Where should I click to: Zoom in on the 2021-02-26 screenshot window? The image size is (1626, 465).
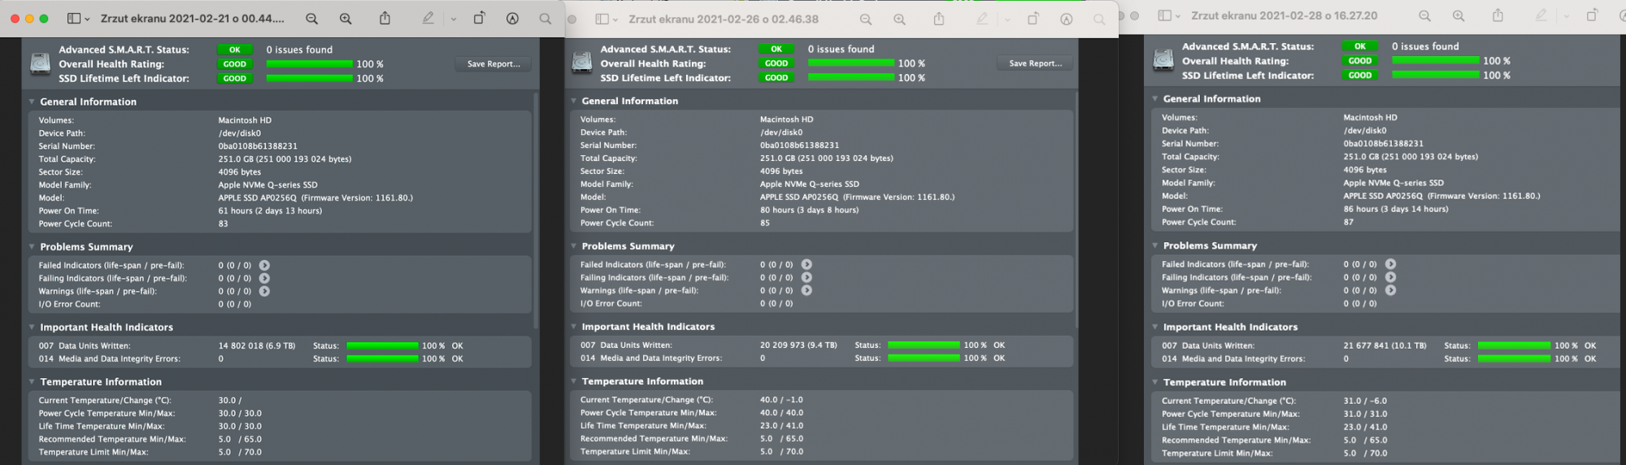(899, 19)
